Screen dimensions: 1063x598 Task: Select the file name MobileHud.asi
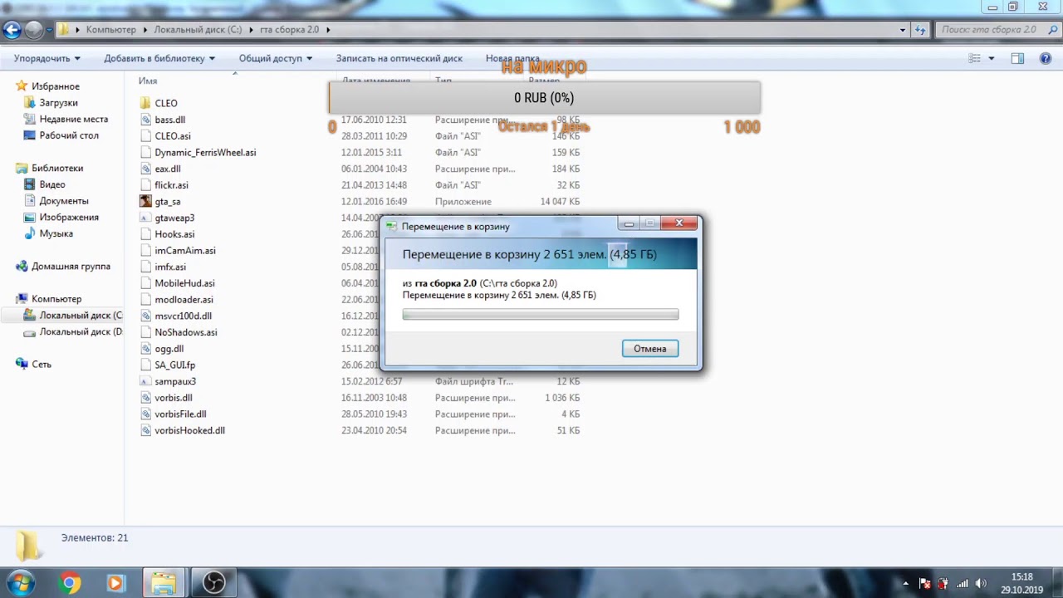pyautogui.click(x=184, y=283)
